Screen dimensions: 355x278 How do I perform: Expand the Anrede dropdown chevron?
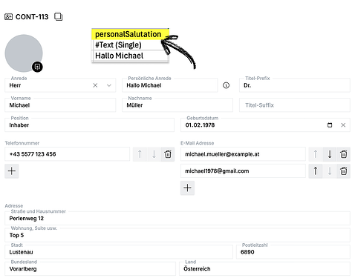point(109,85)
